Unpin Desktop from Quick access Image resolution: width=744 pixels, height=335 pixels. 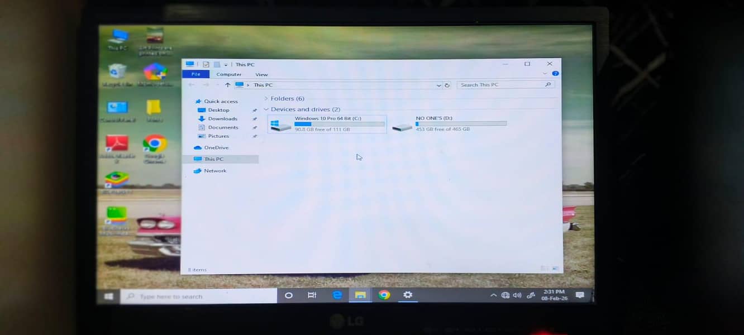coord(255,110)
